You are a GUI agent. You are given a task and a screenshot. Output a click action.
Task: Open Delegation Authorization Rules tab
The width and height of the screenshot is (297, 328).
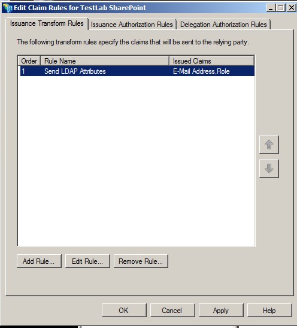coord(223,25)
